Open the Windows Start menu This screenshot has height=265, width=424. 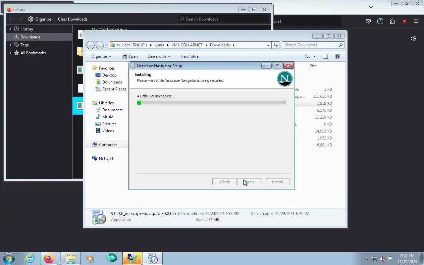pyautogui.click(x=9, y=258)
